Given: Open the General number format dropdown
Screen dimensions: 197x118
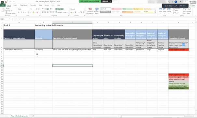Looking at the screenshot, I should 84,9.
